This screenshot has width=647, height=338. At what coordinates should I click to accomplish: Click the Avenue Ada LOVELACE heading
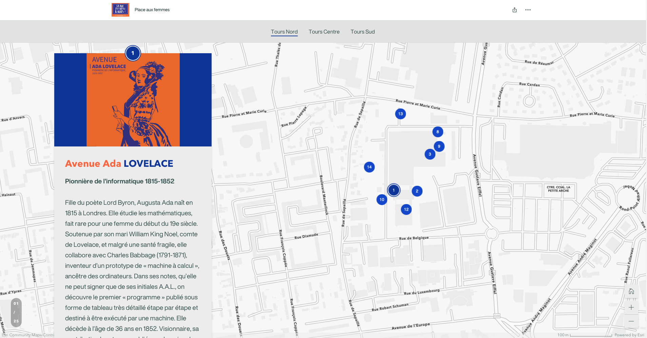pos(119,163)
